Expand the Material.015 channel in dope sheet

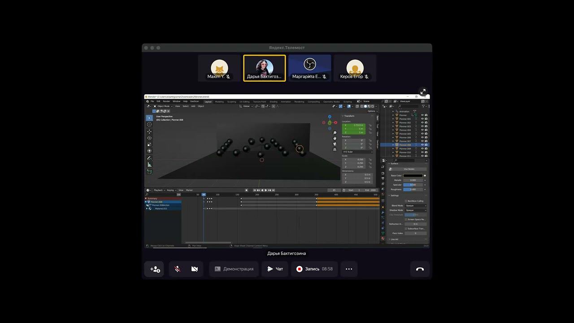pyautogui.click(x=147, y=209)
